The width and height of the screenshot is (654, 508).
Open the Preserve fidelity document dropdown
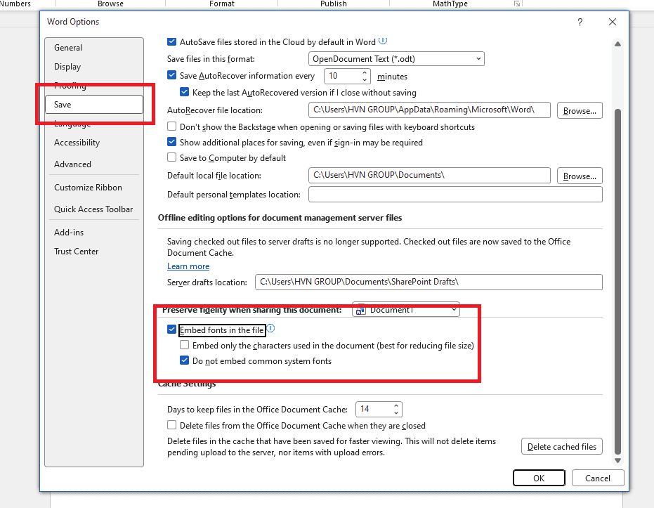click(406, 310)
